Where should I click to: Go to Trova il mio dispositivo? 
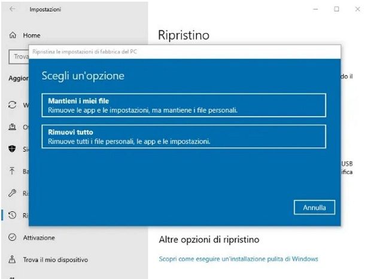click(x=56, y=260)
